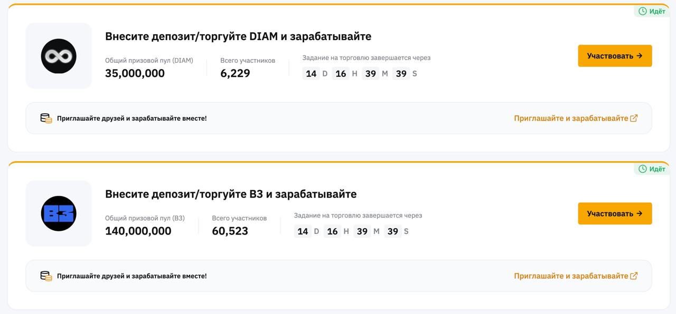Click the DIAM infinity token logo

(x=59, y=56)
